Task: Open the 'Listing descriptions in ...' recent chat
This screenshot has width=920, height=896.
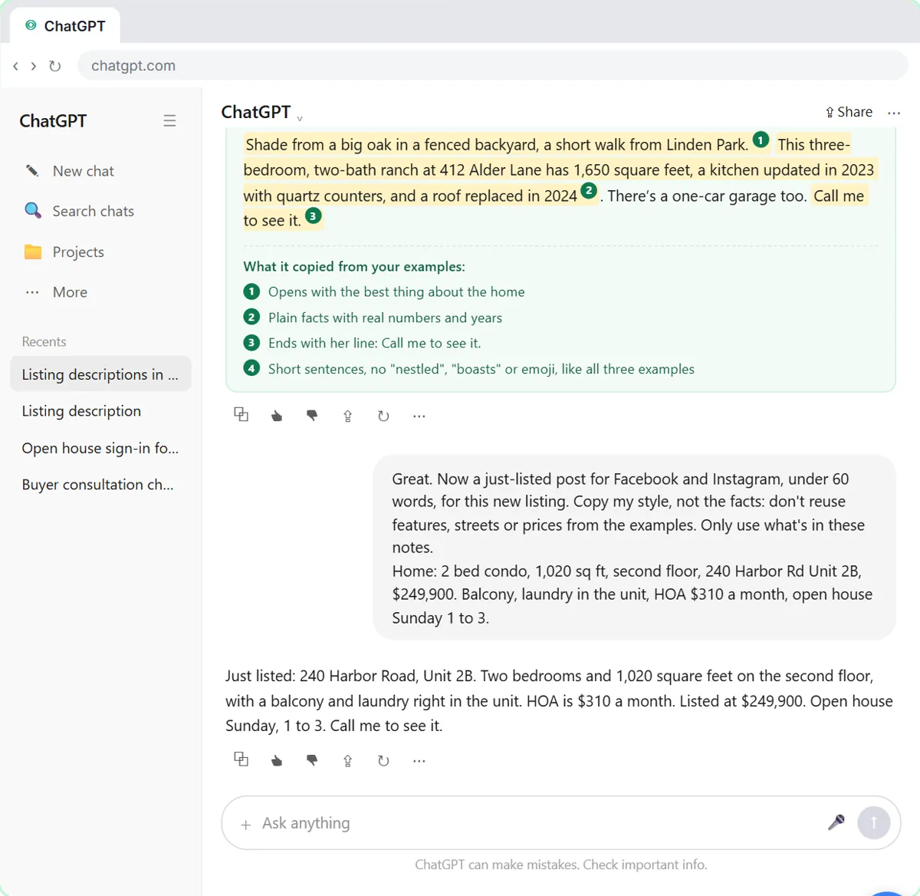Action: 100,374
